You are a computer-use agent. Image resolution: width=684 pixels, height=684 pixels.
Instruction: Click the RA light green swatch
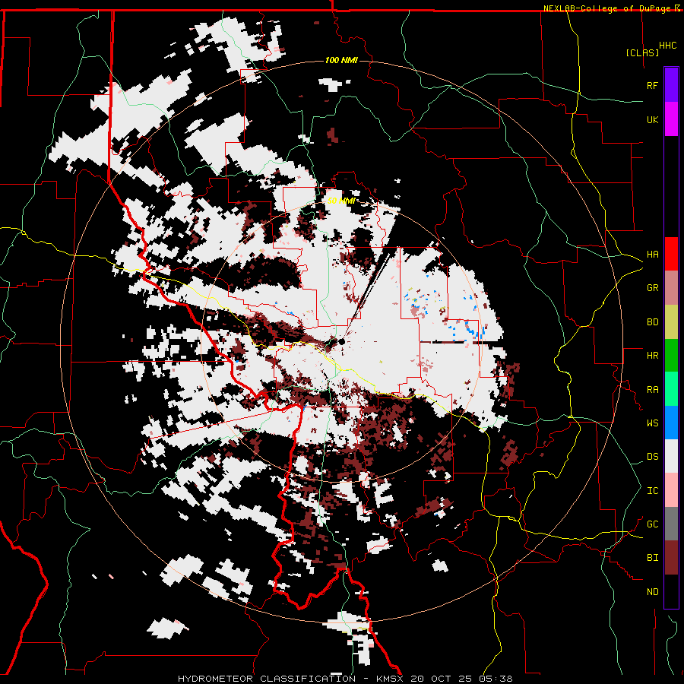671,389
